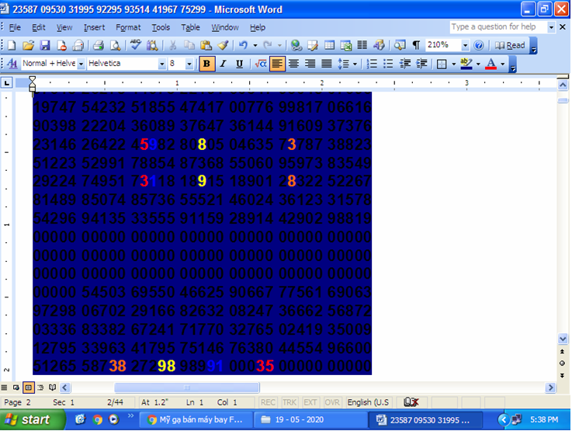
Task: Toggle Bold formatting
Action: [206, 64]
